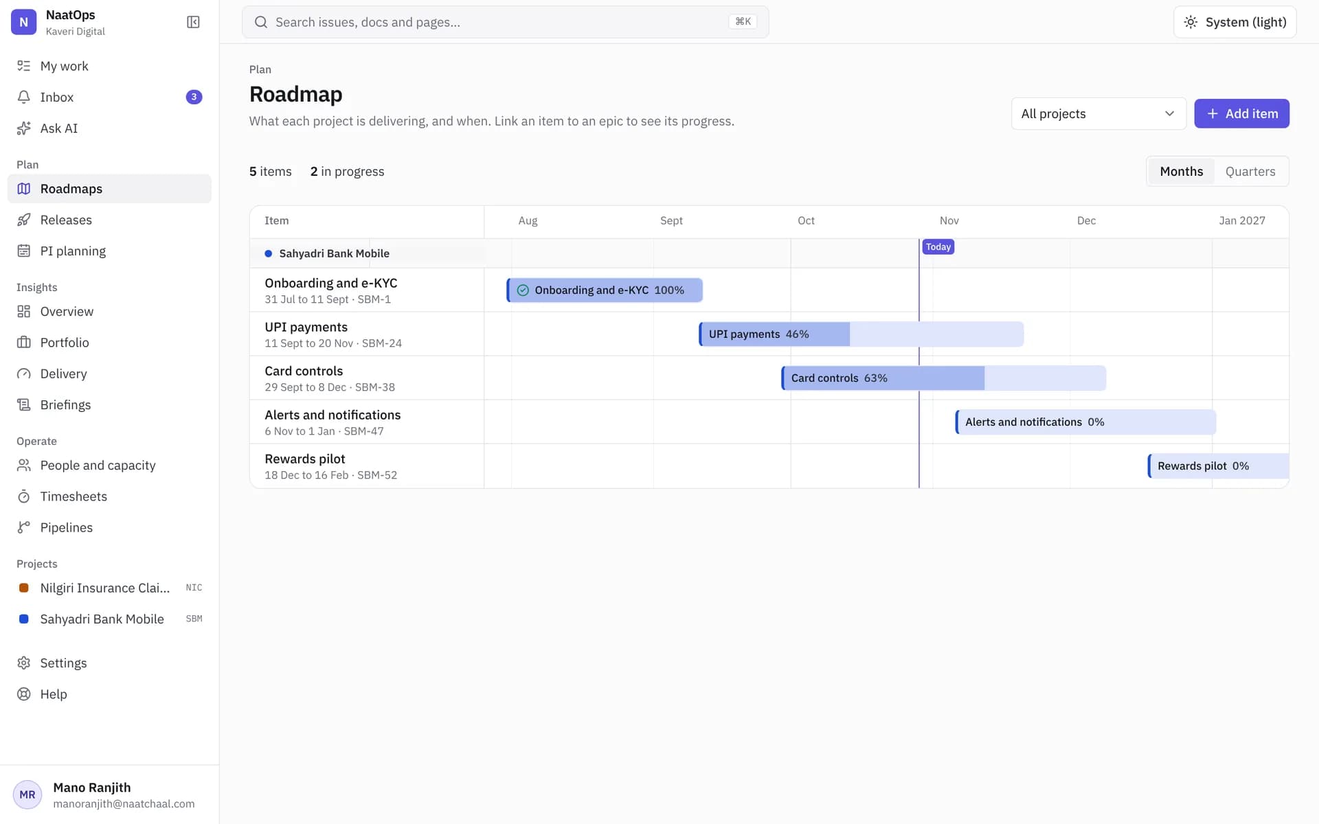Click the '11 Sept to 20 Nov · SBM-24' text
Image resolution: width=1319 pixels, height=824 pixels.
(x=333, y=343)
